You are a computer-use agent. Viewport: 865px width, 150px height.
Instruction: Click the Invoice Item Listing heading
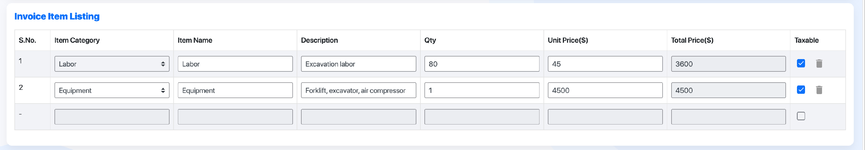(x=57, y=16)
